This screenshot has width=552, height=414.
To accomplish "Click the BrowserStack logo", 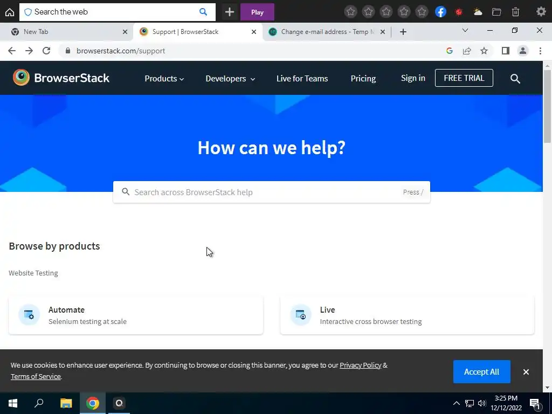I will [61, 78].
